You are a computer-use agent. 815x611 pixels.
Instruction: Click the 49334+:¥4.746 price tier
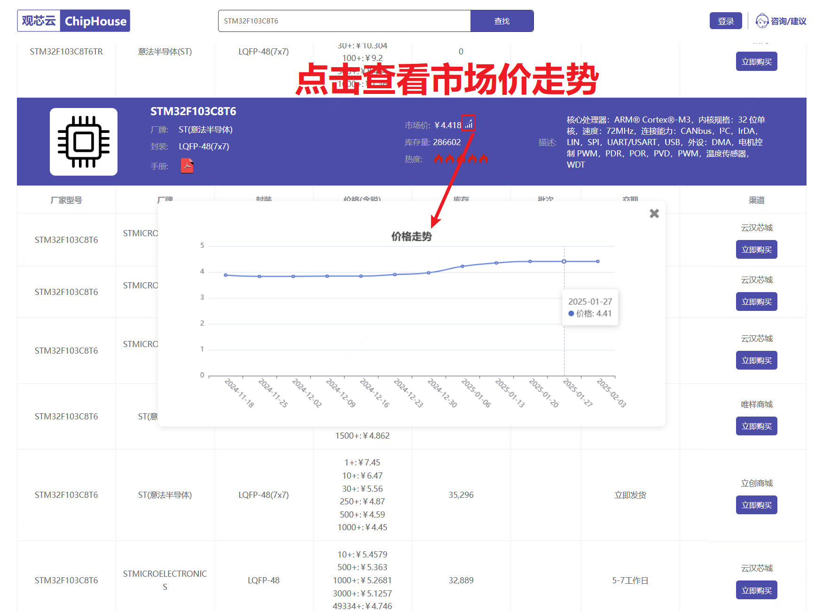(362, 606)
